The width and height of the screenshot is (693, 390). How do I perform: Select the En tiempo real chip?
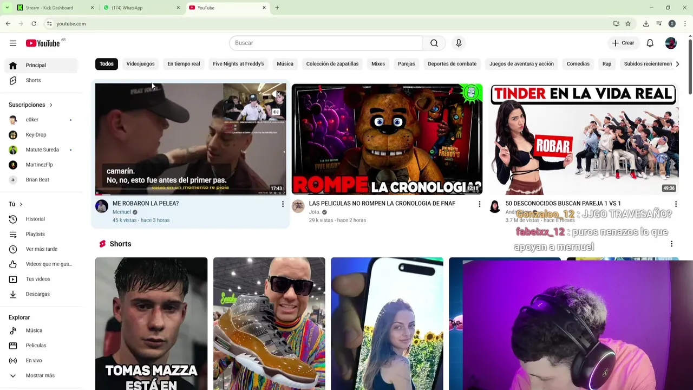(x=184, y=64)
